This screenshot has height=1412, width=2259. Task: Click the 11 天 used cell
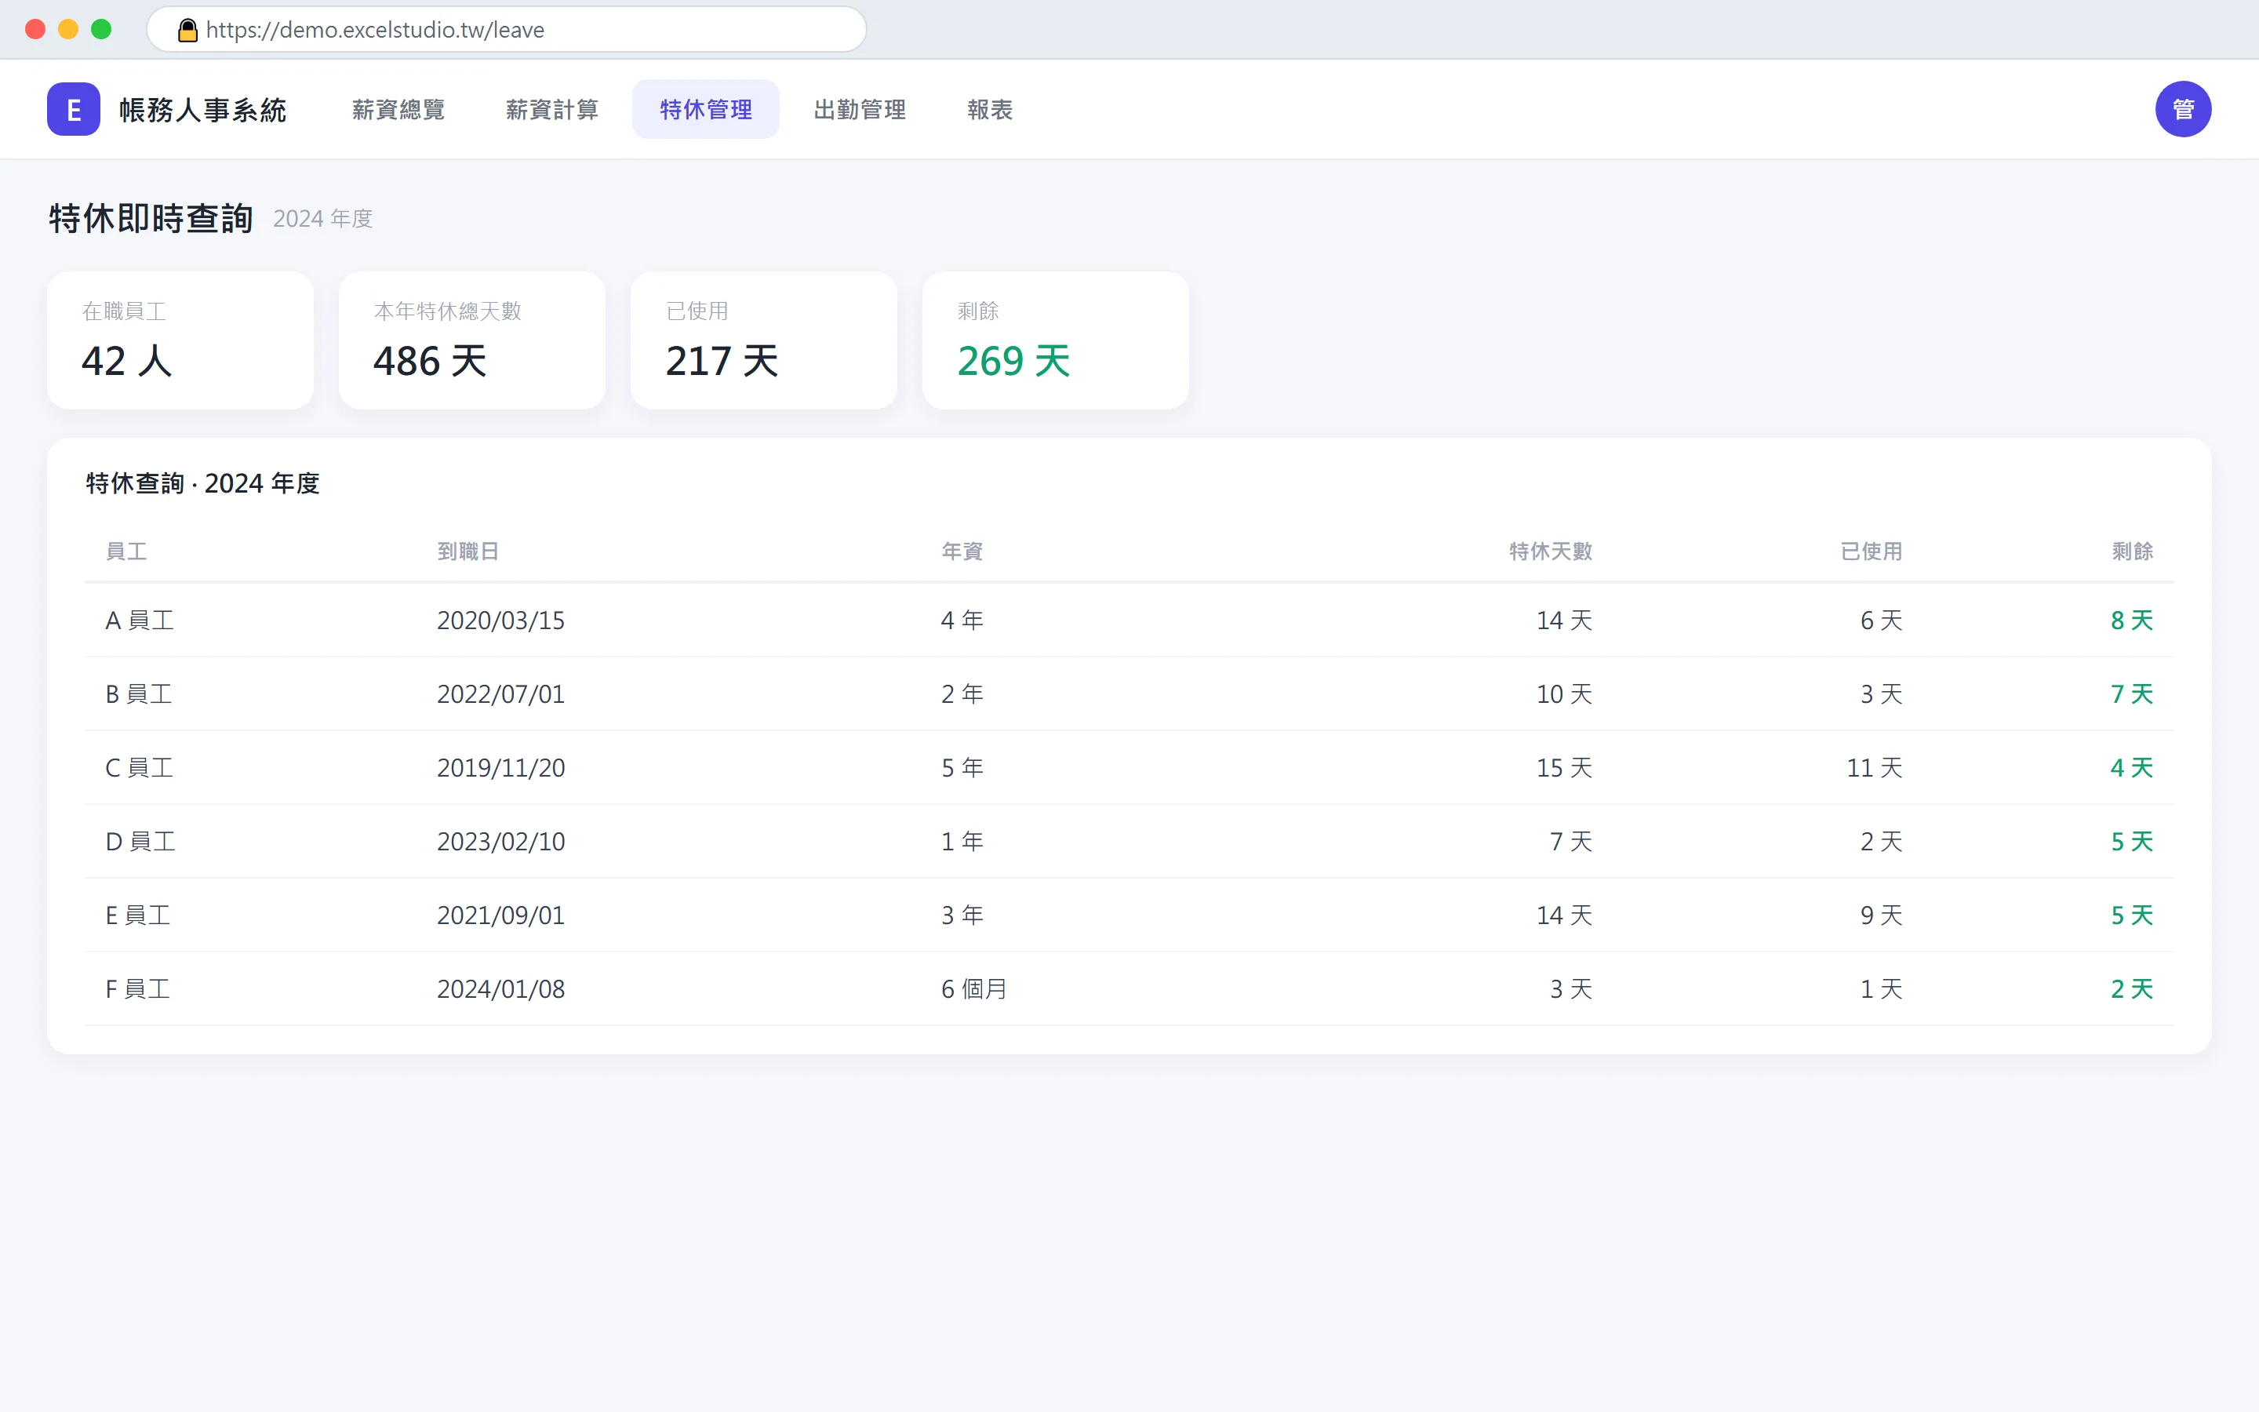[1875, 768]
